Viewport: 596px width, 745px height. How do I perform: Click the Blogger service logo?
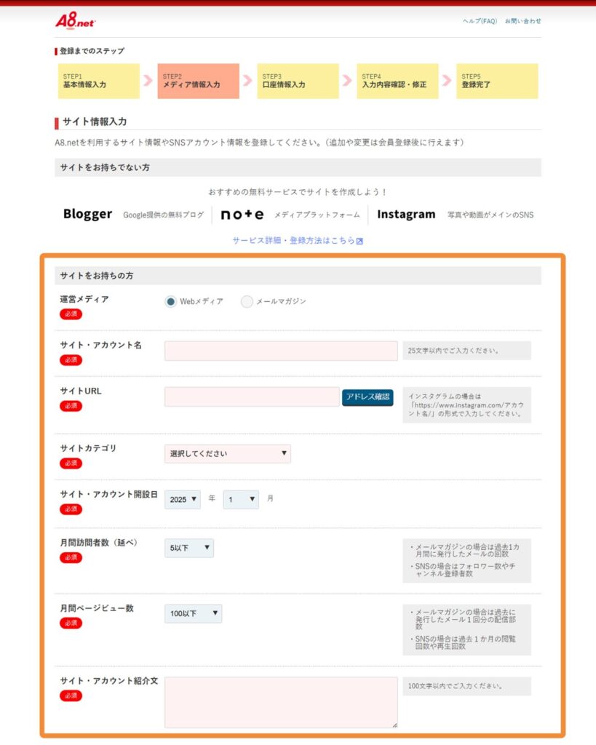87,215
